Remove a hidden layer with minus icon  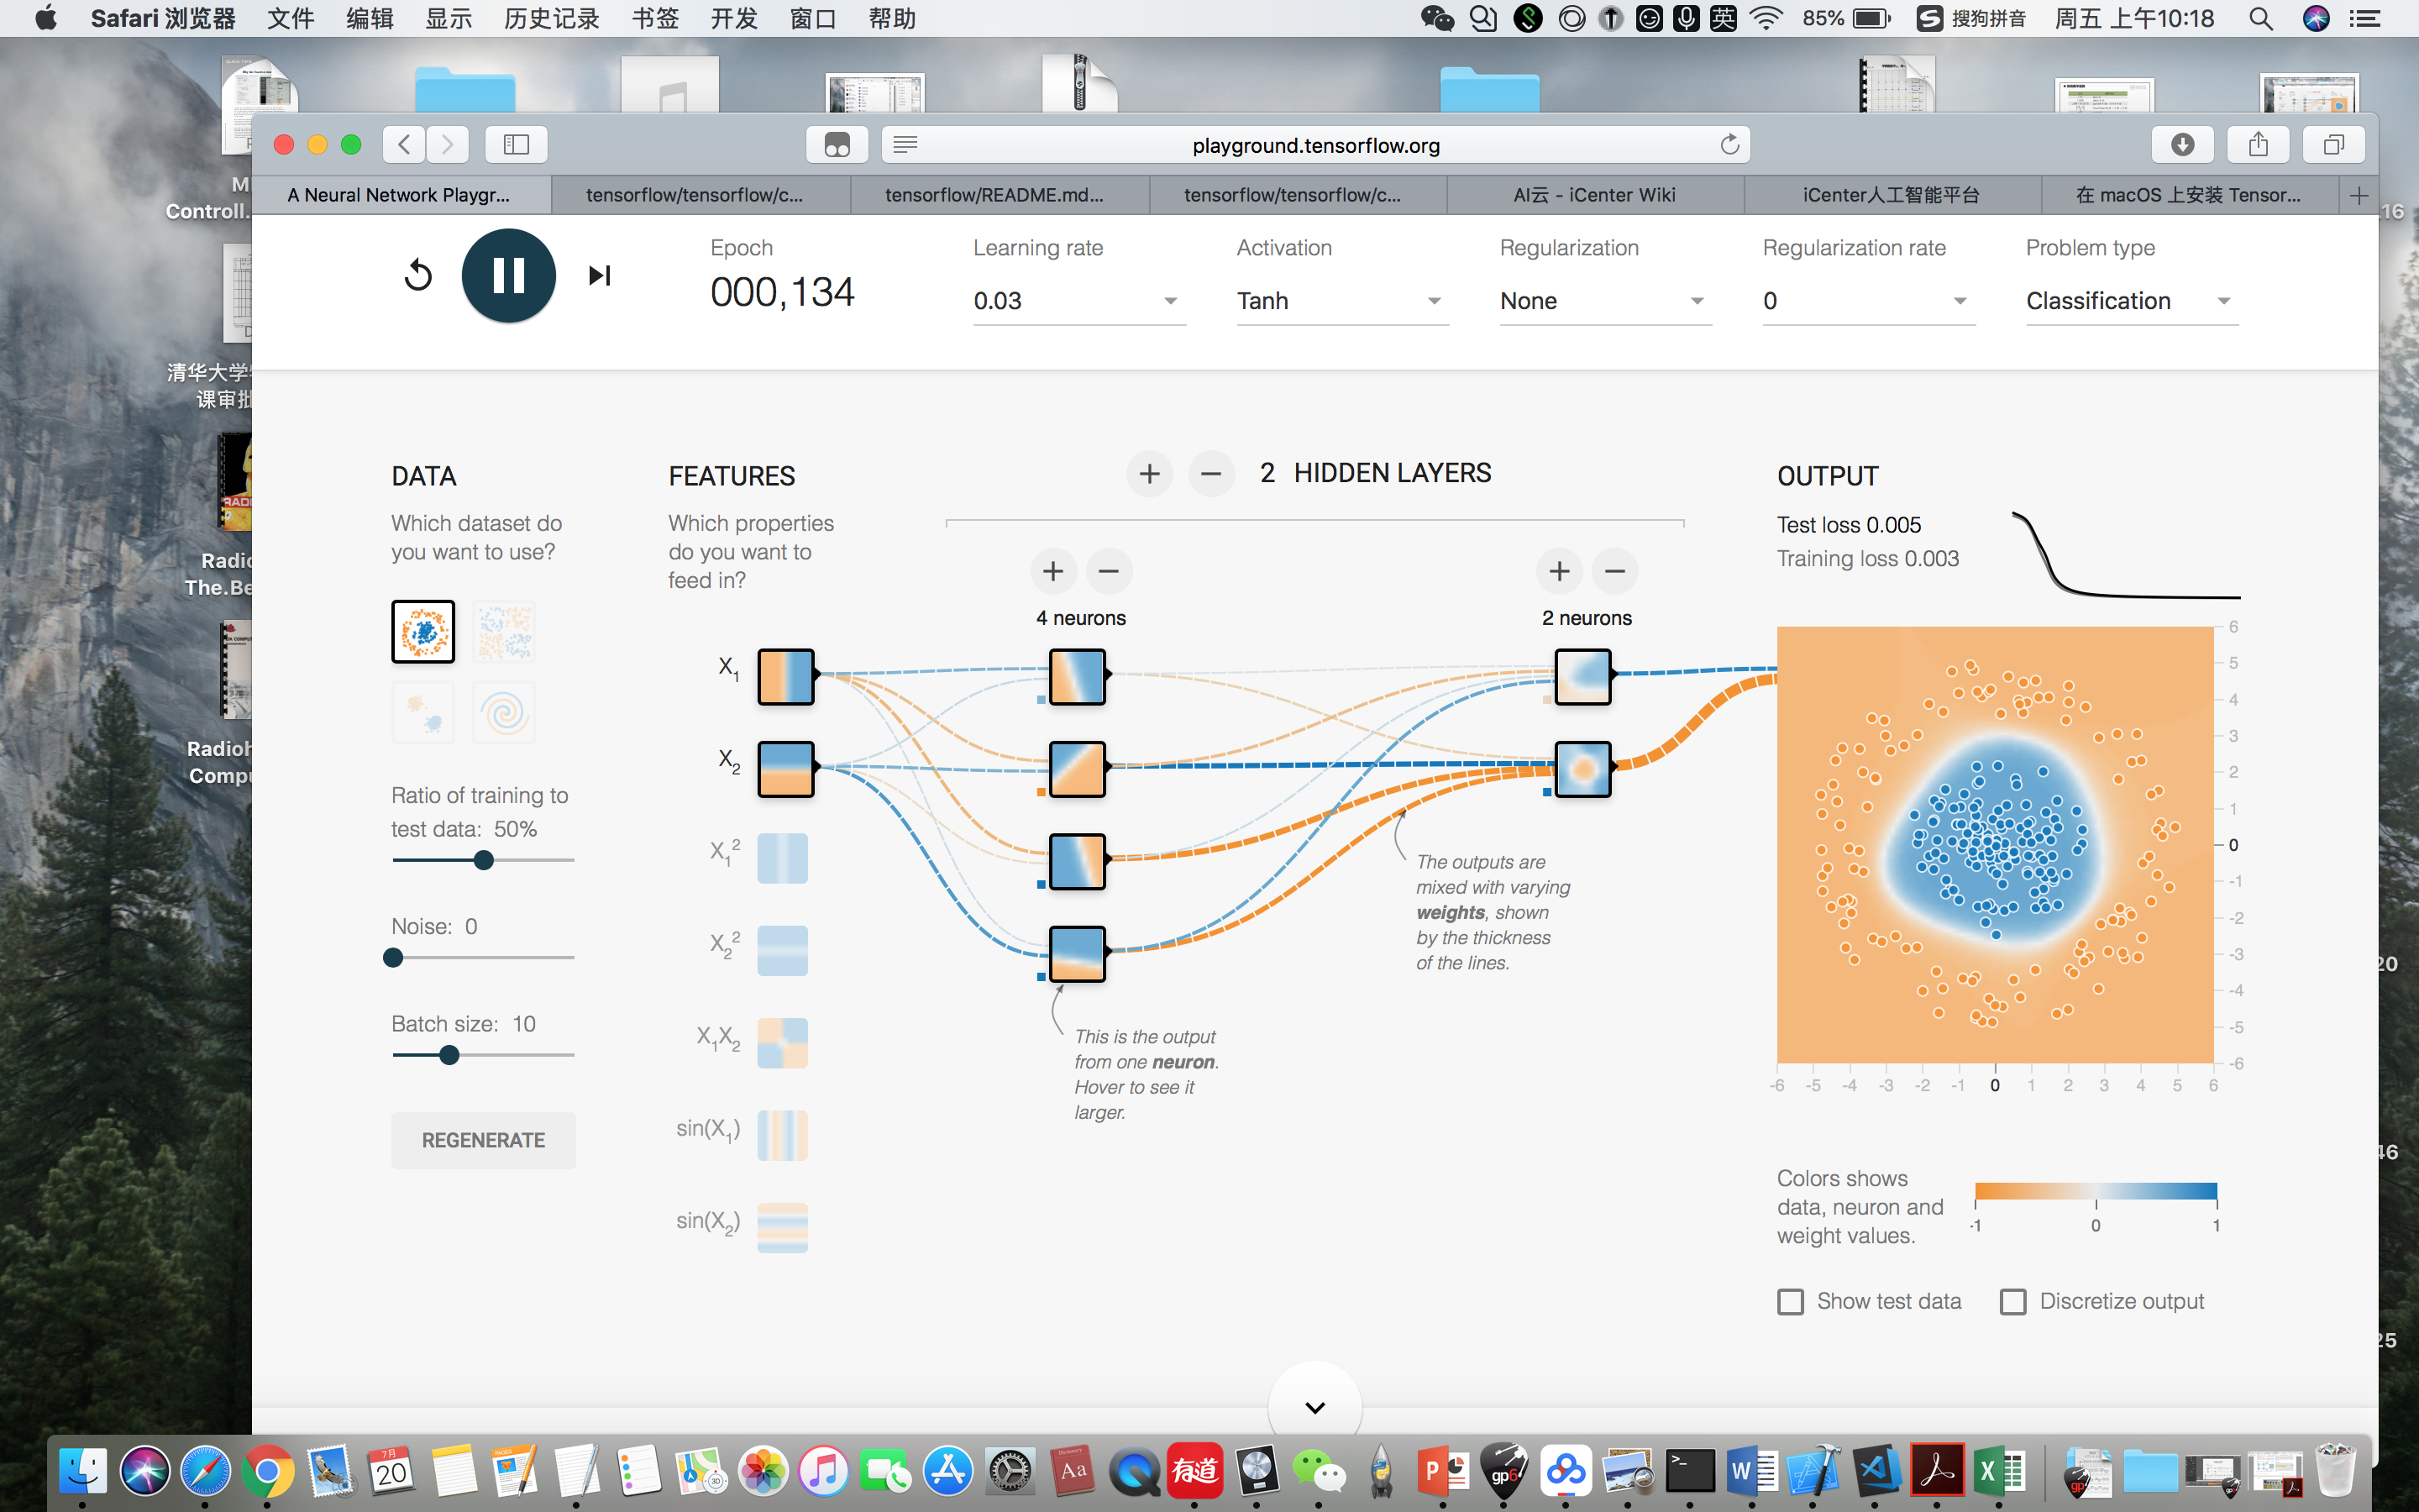tap(1210, 473)
